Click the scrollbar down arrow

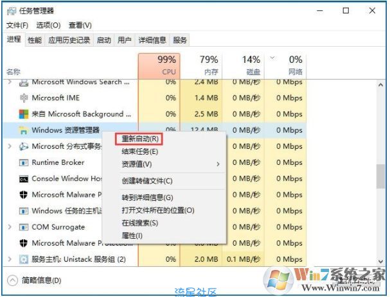[x=380, y=261]
